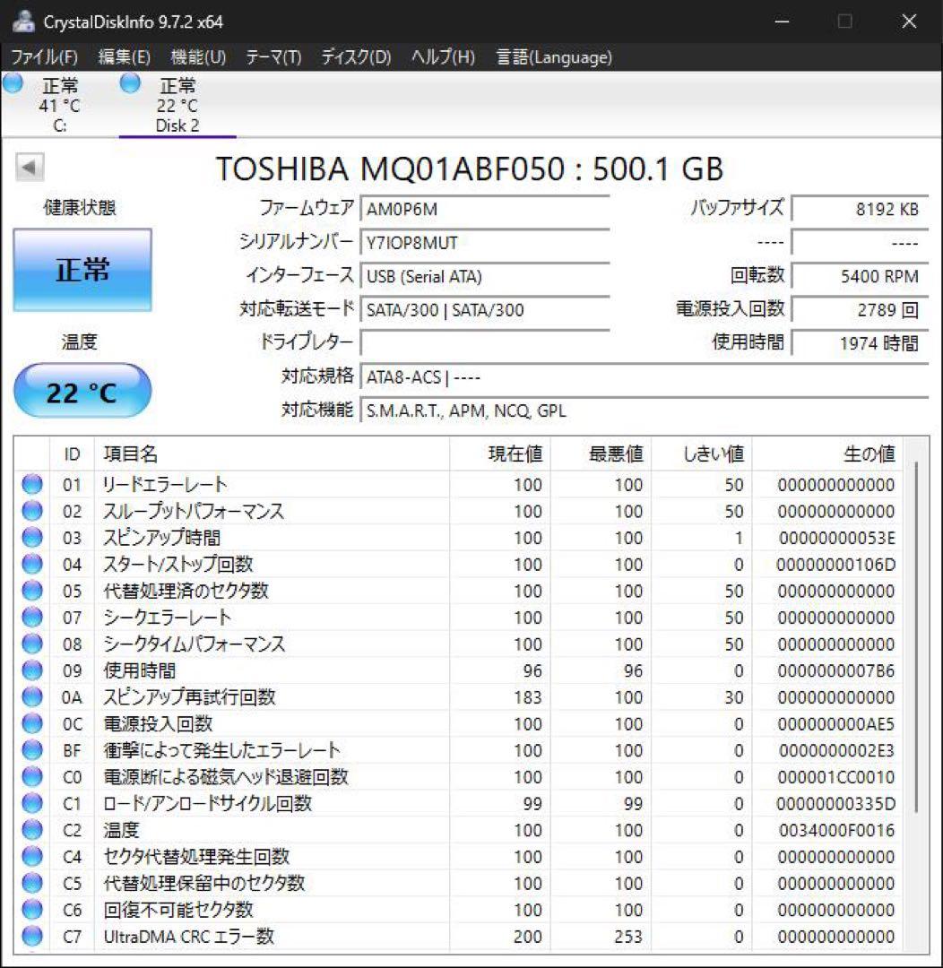Click the 22 °C temperature indicator

click(x=82, y=389)
